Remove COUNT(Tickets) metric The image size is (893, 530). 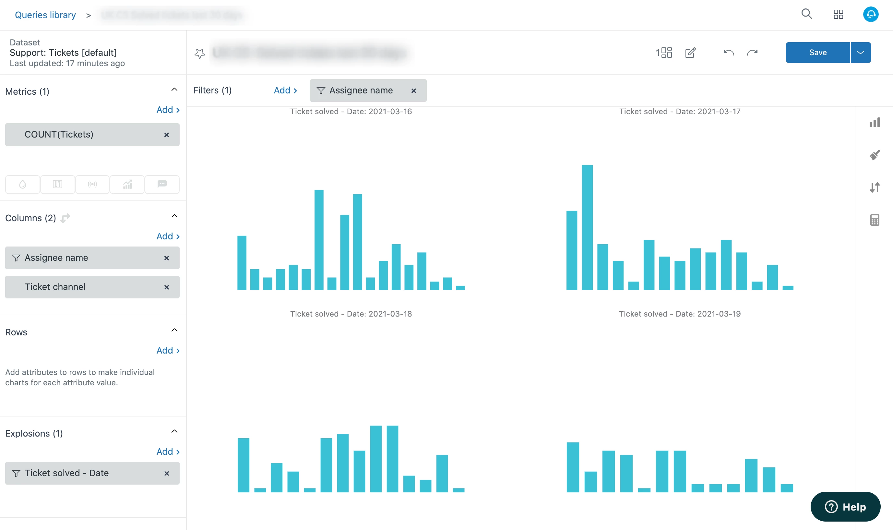pyautogui.click(x=166, y=135)
